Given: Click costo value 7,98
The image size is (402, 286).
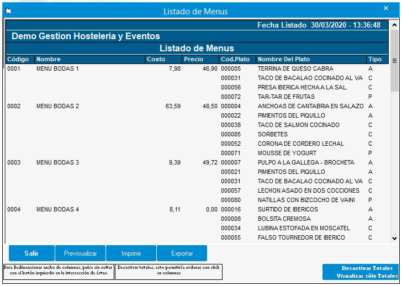Looking at the screenshot, I should [x=174, y=68].
